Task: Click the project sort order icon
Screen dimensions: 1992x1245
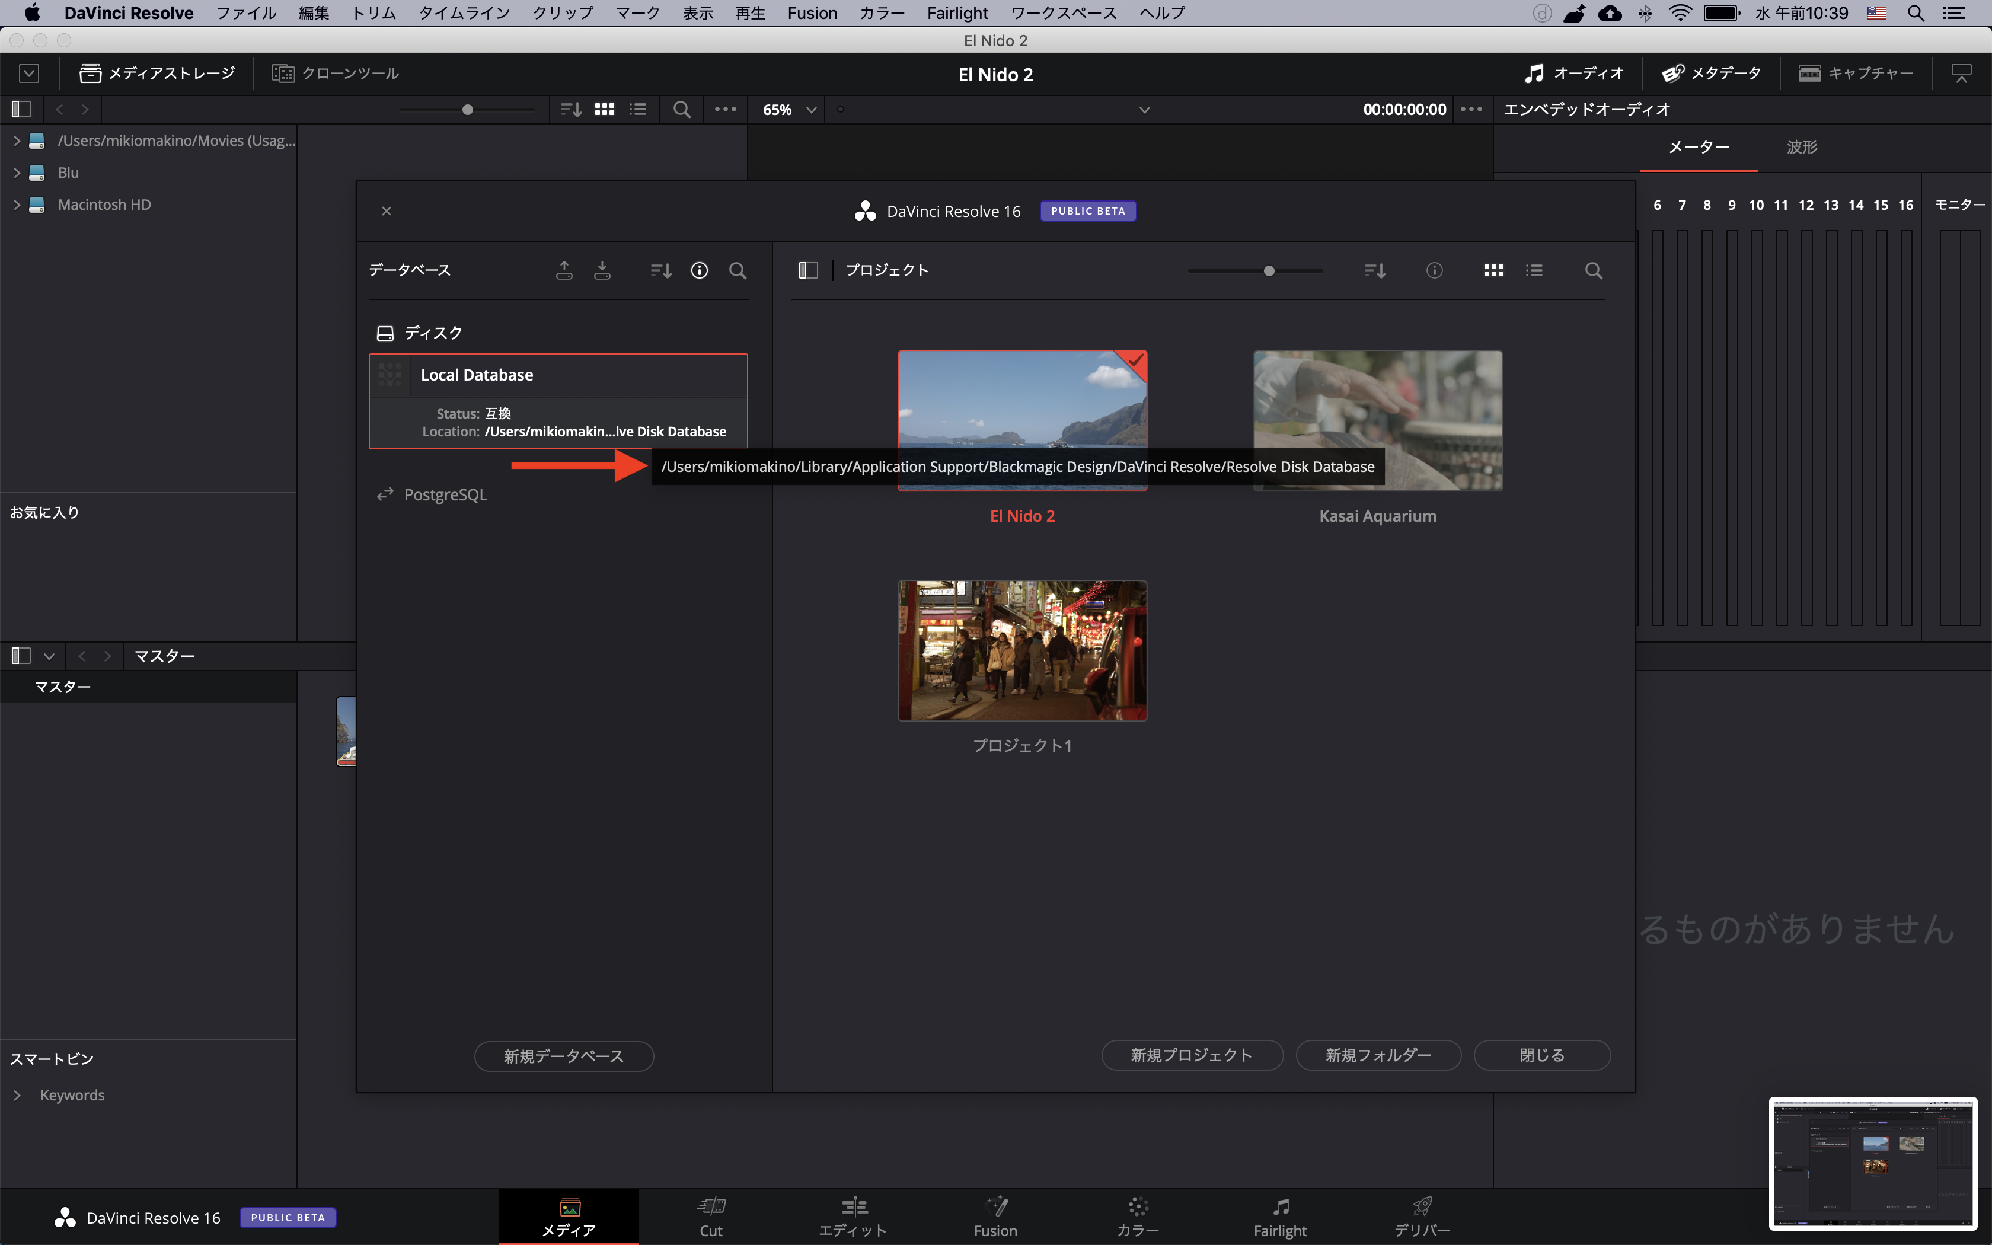Action: [x=1375, y=270]
